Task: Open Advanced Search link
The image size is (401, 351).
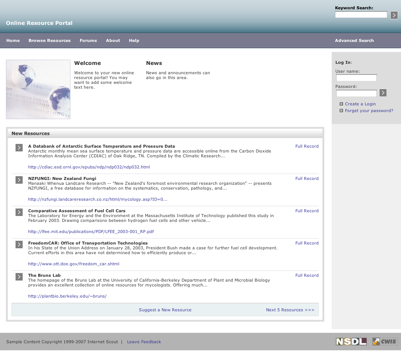Action: (x=354, y=40)
